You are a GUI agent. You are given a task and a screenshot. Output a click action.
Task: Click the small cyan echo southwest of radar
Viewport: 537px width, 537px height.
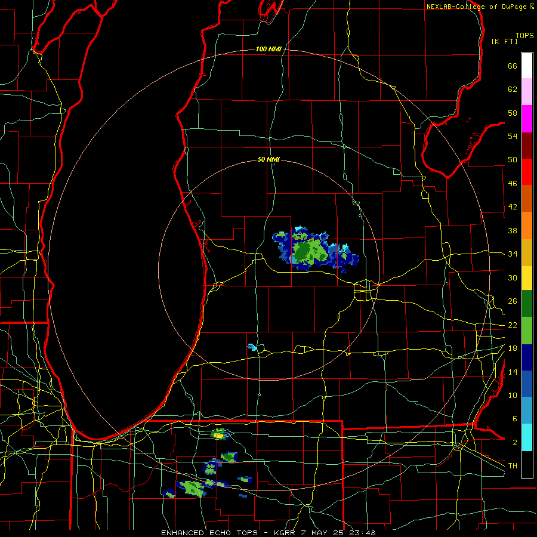pos(252,347)
